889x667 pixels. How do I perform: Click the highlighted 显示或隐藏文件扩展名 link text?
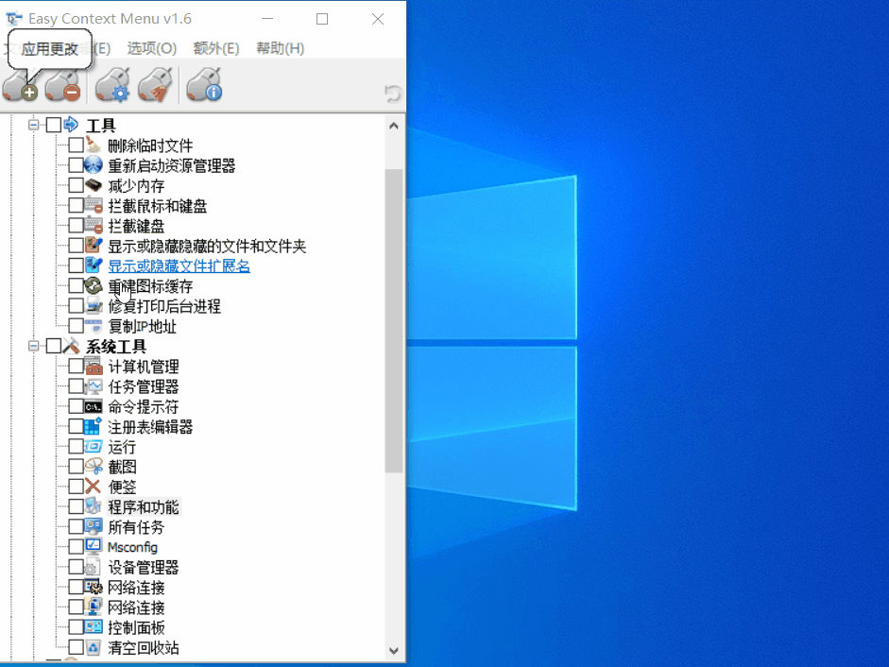[179, 266]
